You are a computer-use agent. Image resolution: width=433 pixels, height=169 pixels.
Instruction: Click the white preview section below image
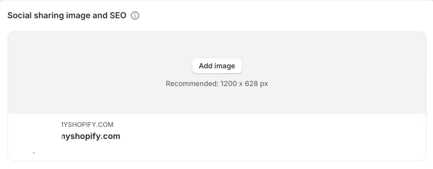point(217,137)
